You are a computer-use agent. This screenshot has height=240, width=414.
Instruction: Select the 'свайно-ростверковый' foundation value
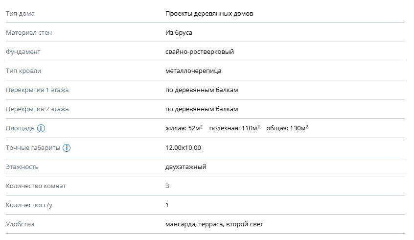[x=200, y=52]
